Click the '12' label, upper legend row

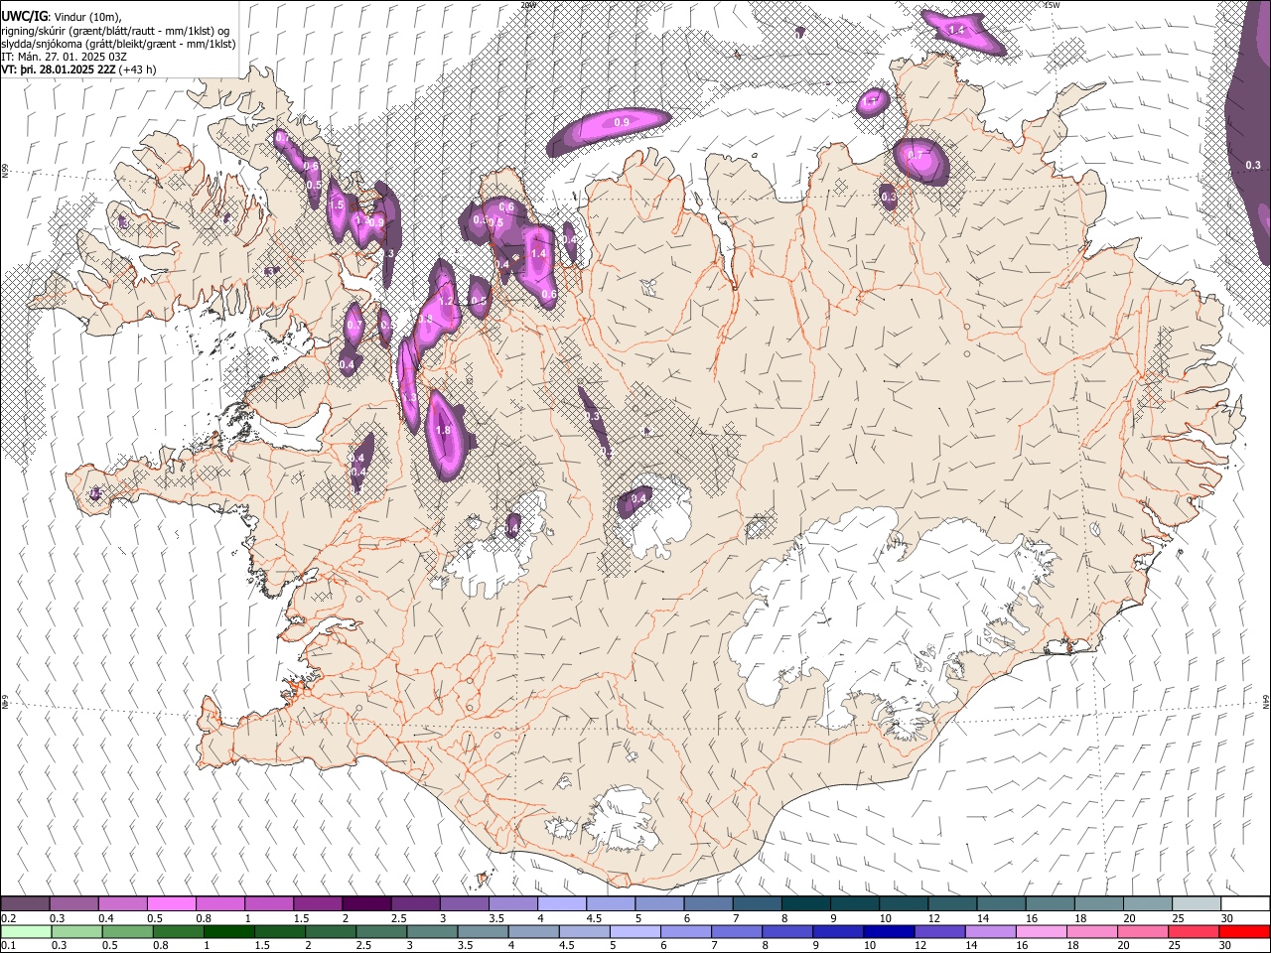point(933,918)
